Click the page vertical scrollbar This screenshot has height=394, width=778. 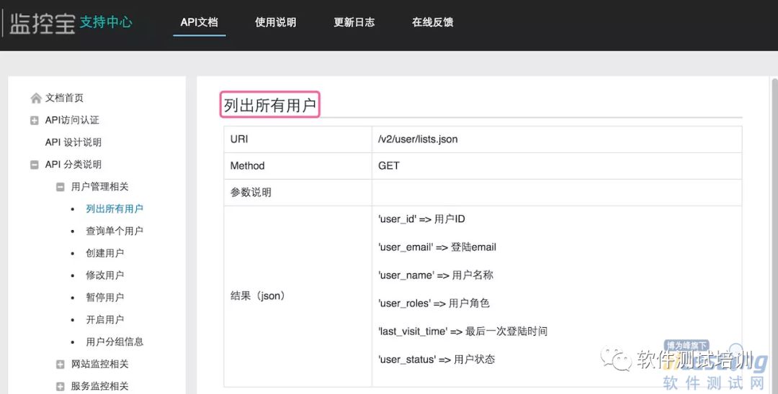(774, 235)
